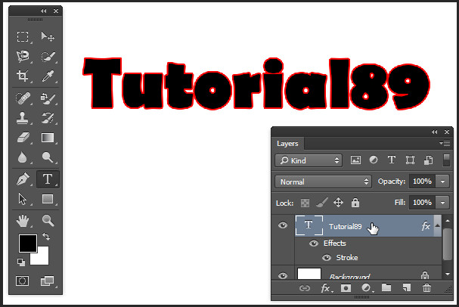The height and width of the screenshot is (307, 459).
Task: Open the add layer style fx menu
Action: tap(326, 288)
